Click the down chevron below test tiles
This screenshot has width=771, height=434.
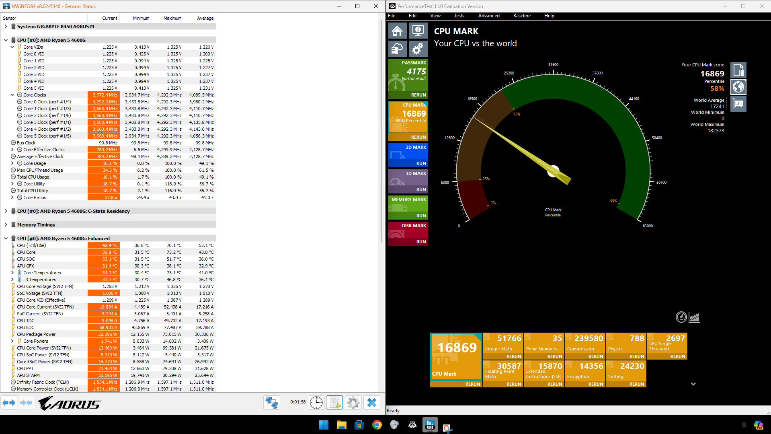[x=693, y=384]
